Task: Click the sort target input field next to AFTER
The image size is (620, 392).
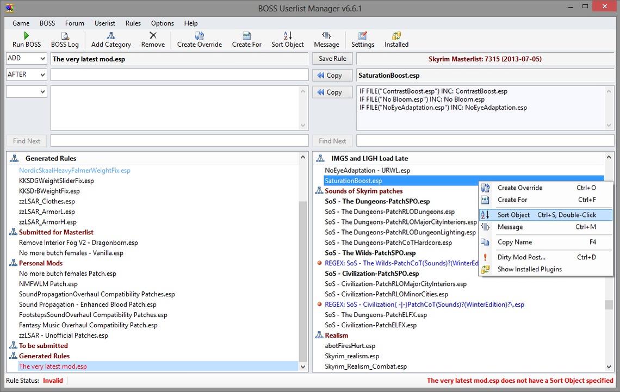Action: [179, 74]
